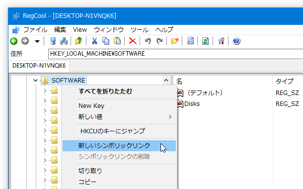Choose 新しいシンボリックリンク menu entry
Viewport: 303px width, 189px height.
tap(119, 146)
